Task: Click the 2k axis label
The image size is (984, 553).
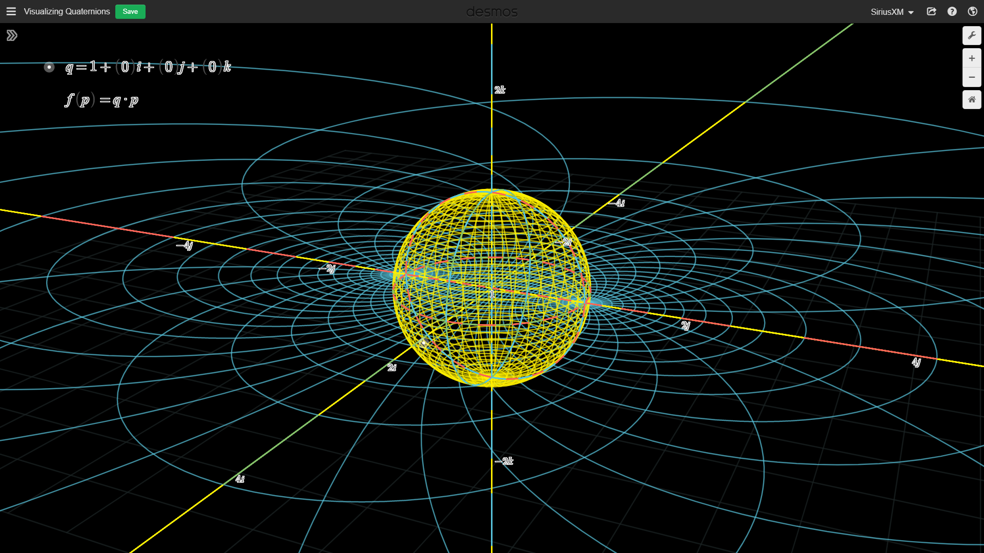Action: click(500, 90)
